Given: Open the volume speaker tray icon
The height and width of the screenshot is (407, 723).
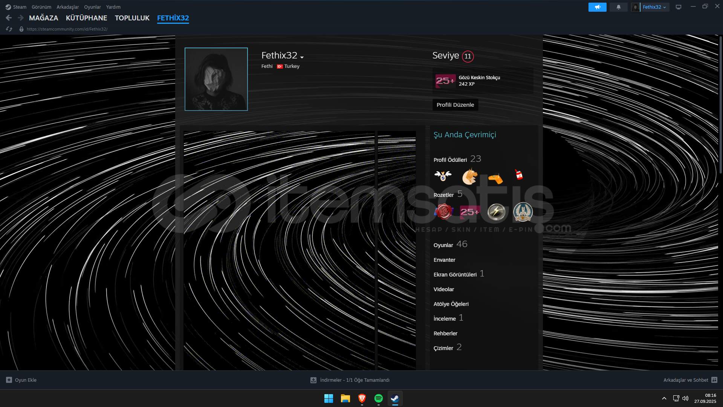Looking at the screenshot, I should coord(685,398).
